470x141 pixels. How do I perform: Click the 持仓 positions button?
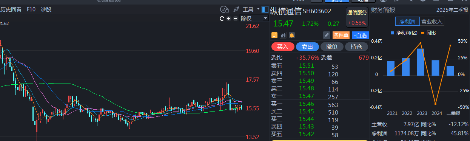click(356, 47)
